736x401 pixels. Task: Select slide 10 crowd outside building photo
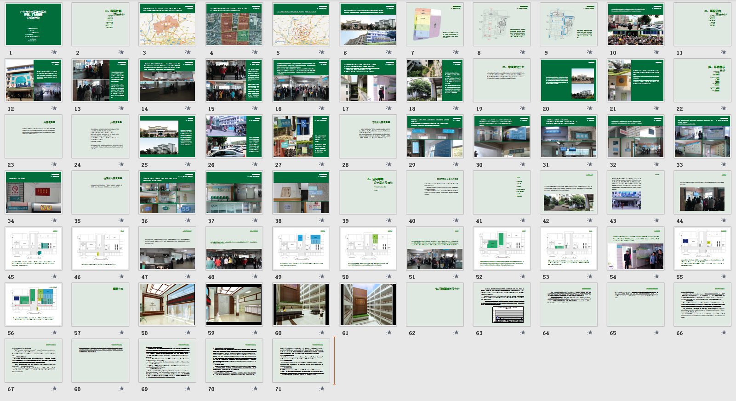[x=635, y=24]
